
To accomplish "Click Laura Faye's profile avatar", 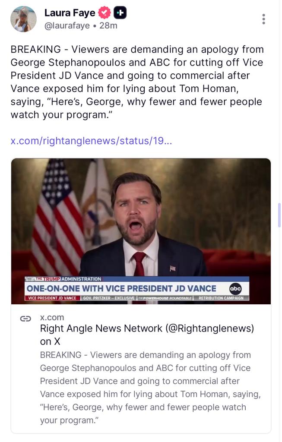I will point(23,19).
